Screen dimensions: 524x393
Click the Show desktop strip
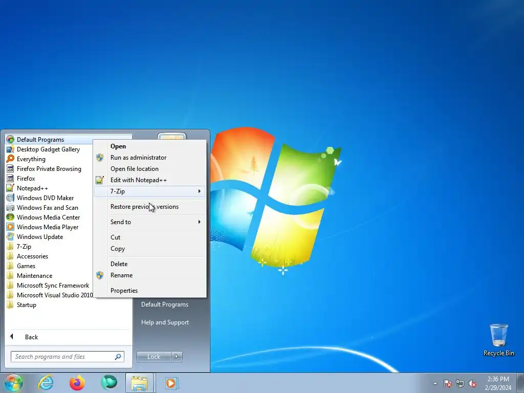point(520,383)
